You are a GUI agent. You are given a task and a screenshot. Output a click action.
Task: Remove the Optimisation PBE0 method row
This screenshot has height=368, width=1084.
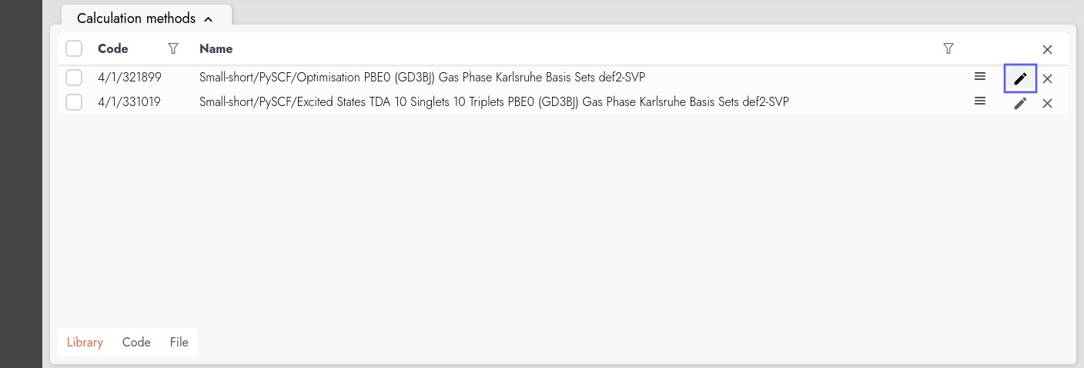coord(1047,78)
